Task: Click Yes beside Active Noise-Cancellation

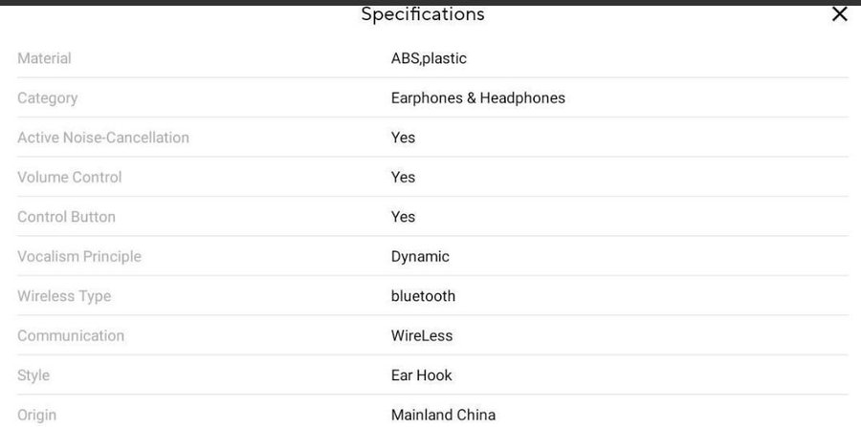Action: tap(403, 138)
